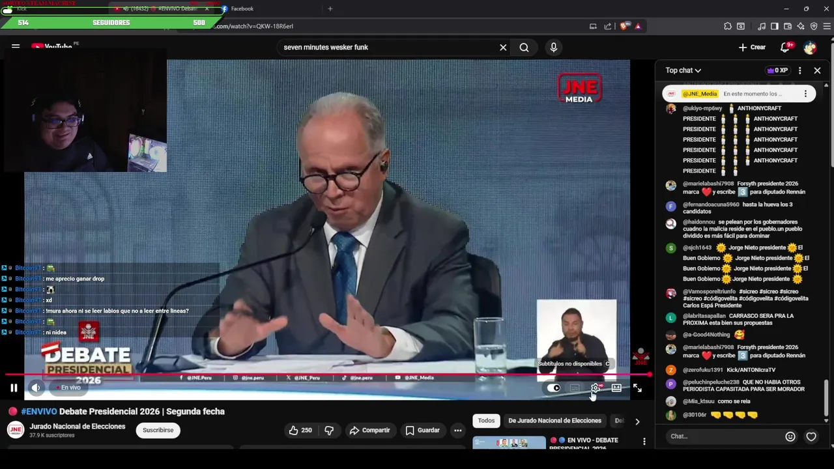The width and height of the screenshot is (834, 469).
Task: Start voice search microphone
Action: [554, 48]
